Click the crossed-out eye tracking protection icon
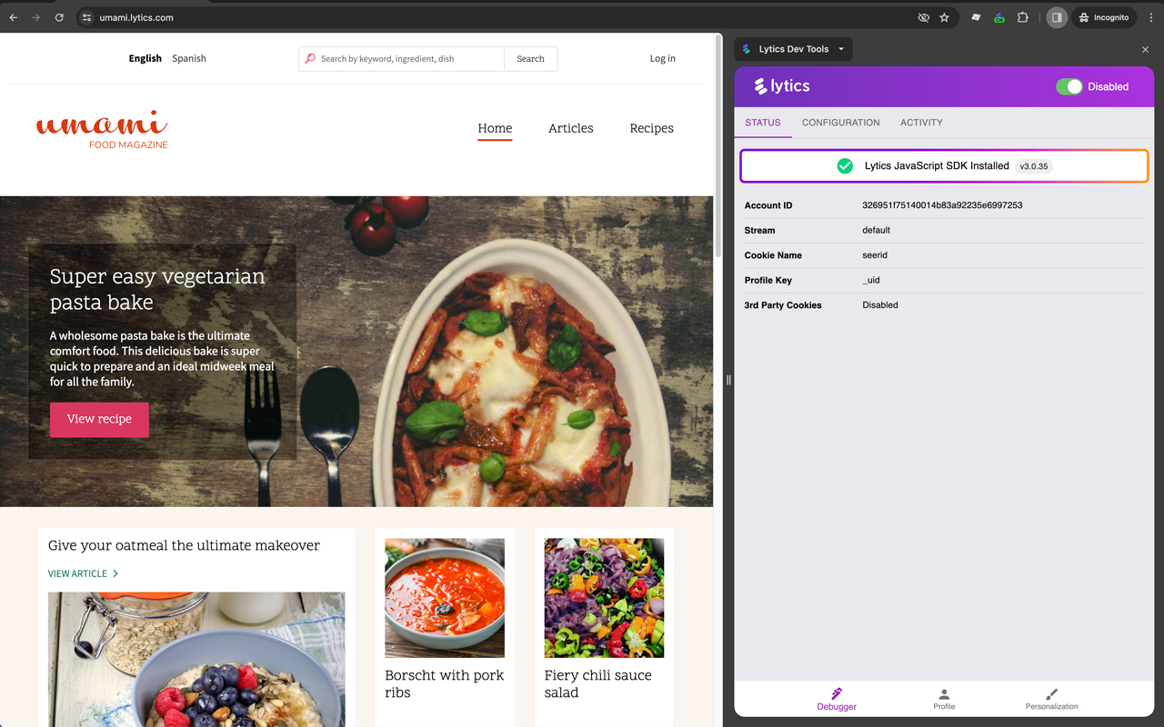 click(x=924, y=17)
